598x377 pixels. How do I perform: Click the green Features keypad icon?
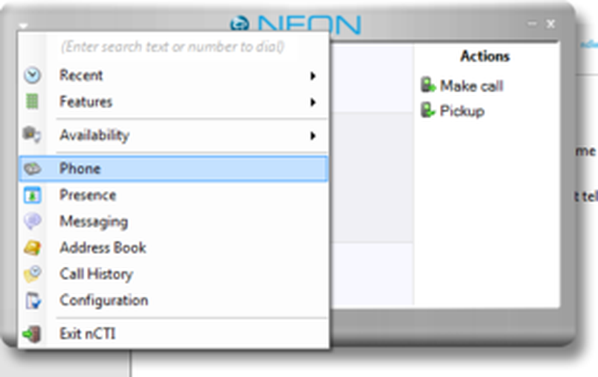[x=32, y=101]
